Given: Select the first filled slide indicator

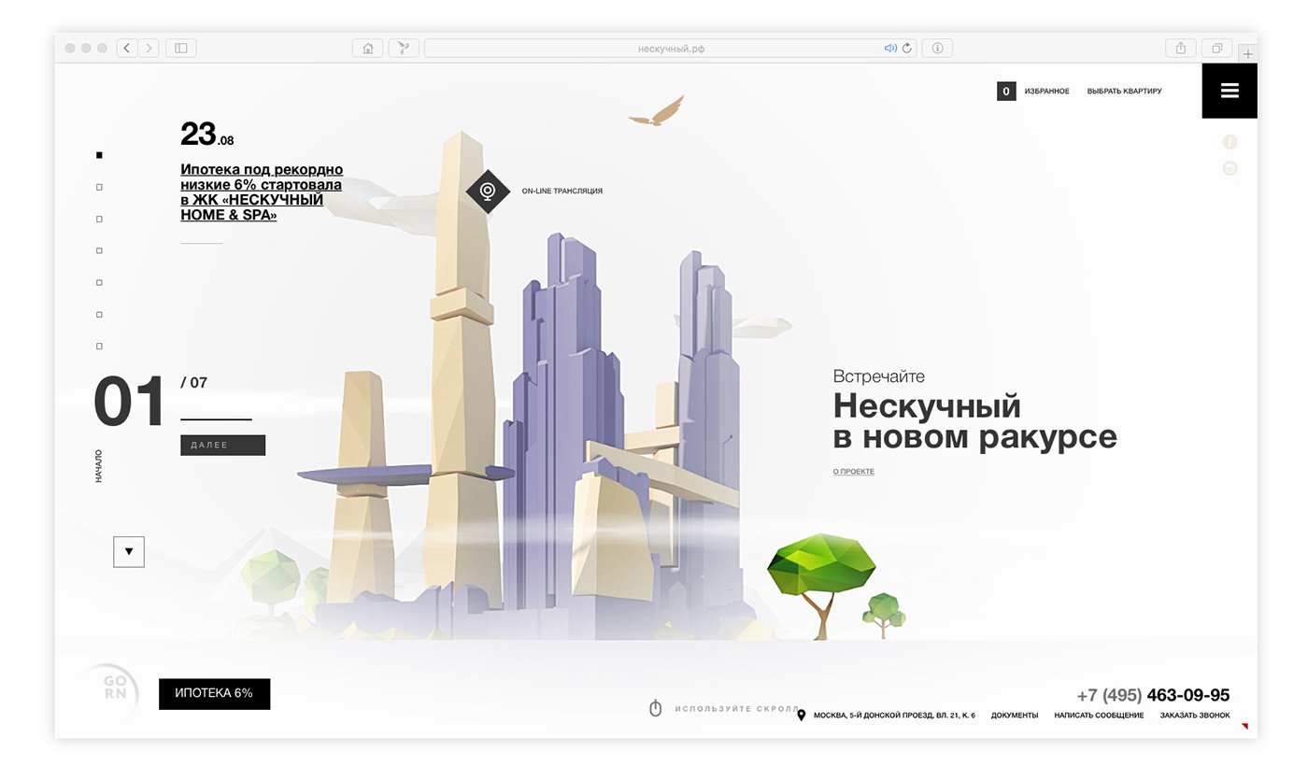Looking at the screenshot, I should pyautogui.click(x=99, y=155).
